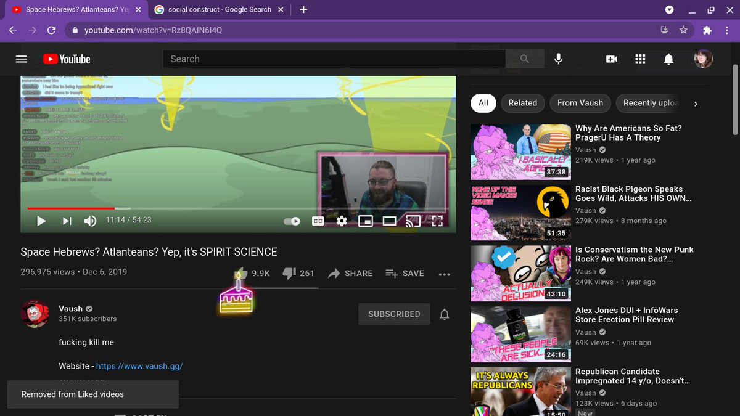Open Vaush channel avatar

tap(35, 314)
